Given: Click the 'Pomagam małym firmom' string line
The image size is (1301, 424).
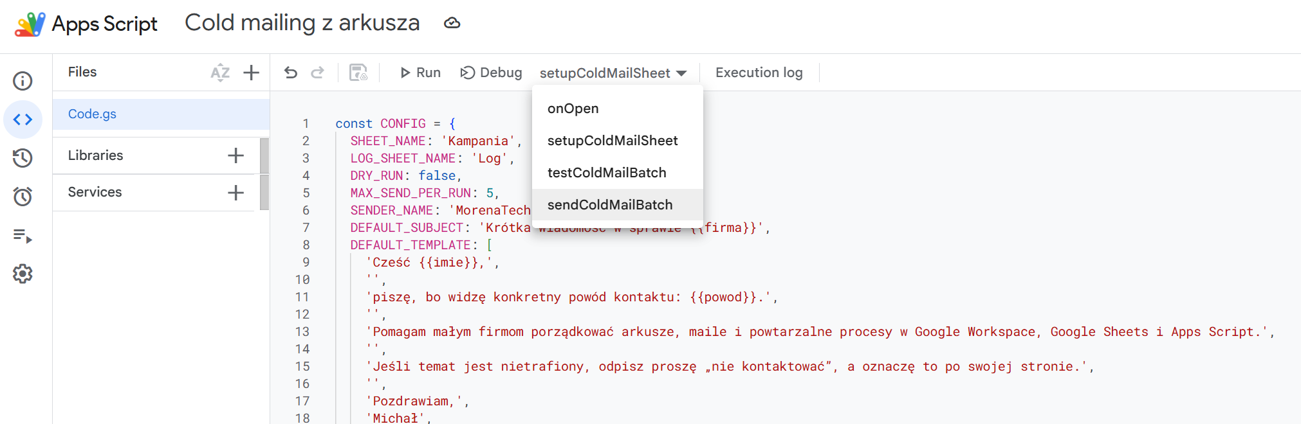Looking at the screenshot, I should (817, 331).
